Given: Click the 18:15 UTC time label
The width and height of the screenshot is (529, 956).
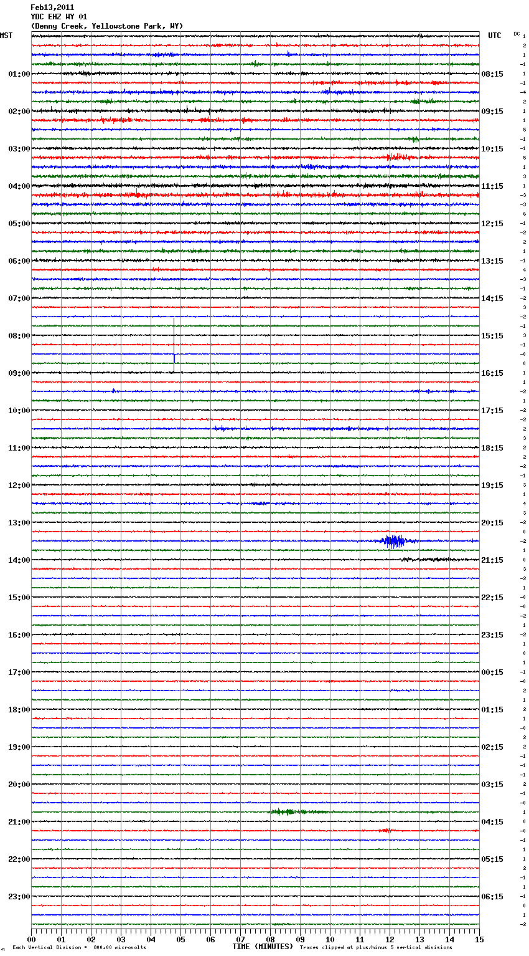Looking at the screenshot, I should pos(492,448).
